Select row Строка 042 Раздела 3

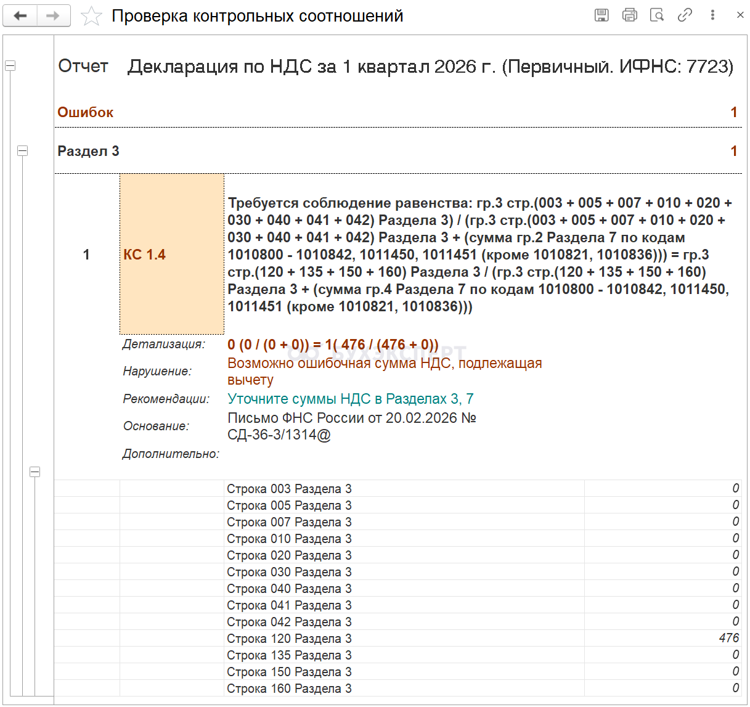coord(397,621)
